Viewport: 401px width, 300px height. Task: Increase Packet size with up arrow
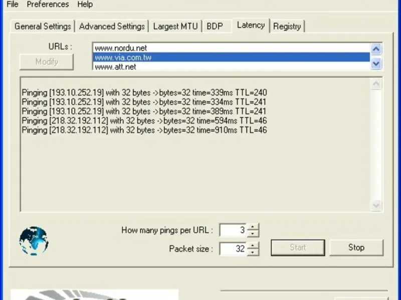253,245
